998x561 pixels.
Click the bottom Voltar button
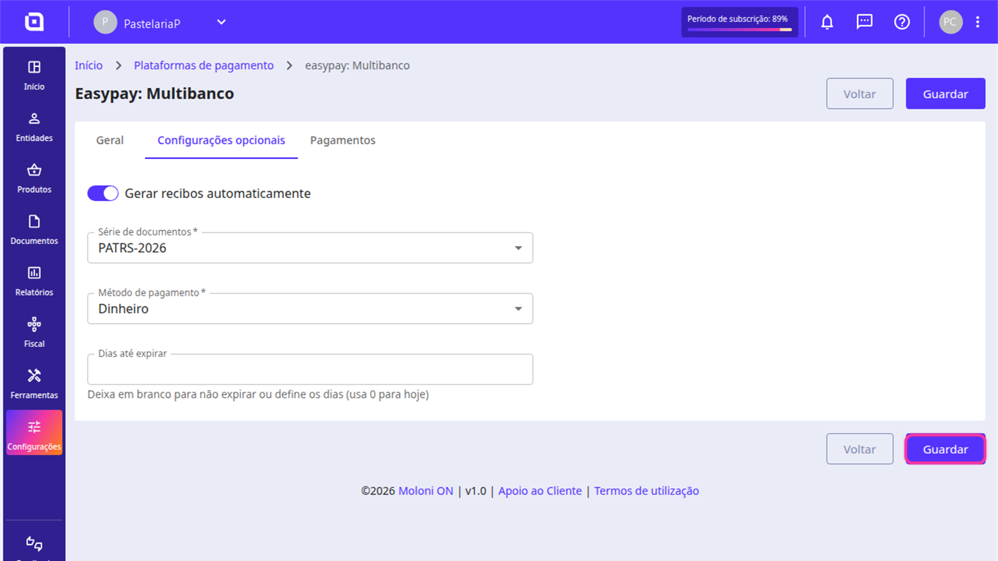click(860, 449)
